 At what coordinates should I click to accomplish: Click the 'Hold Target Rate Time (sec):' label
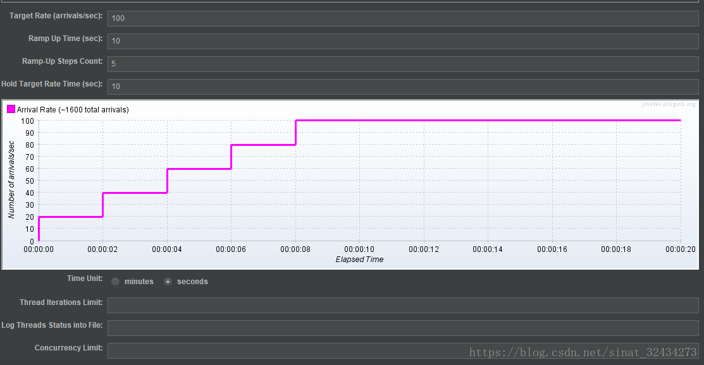[52, 84]
